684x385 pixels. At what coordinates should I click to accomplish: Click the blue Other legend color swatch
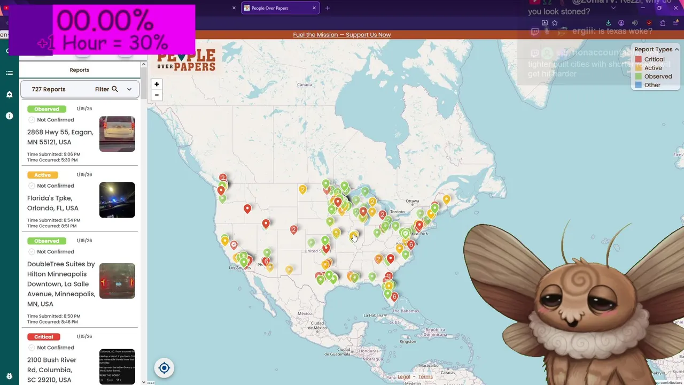638,85
